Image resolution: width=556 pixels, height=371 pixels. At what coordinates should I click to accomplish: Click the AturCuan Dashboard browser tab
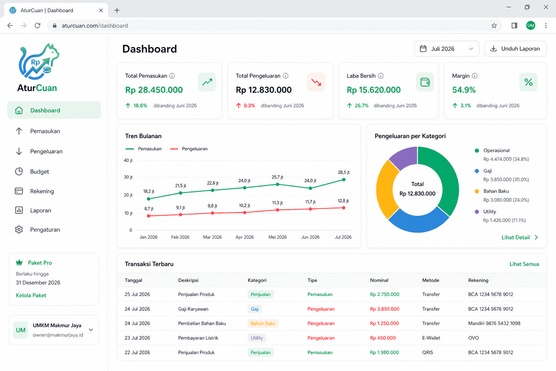click(56, 10)
